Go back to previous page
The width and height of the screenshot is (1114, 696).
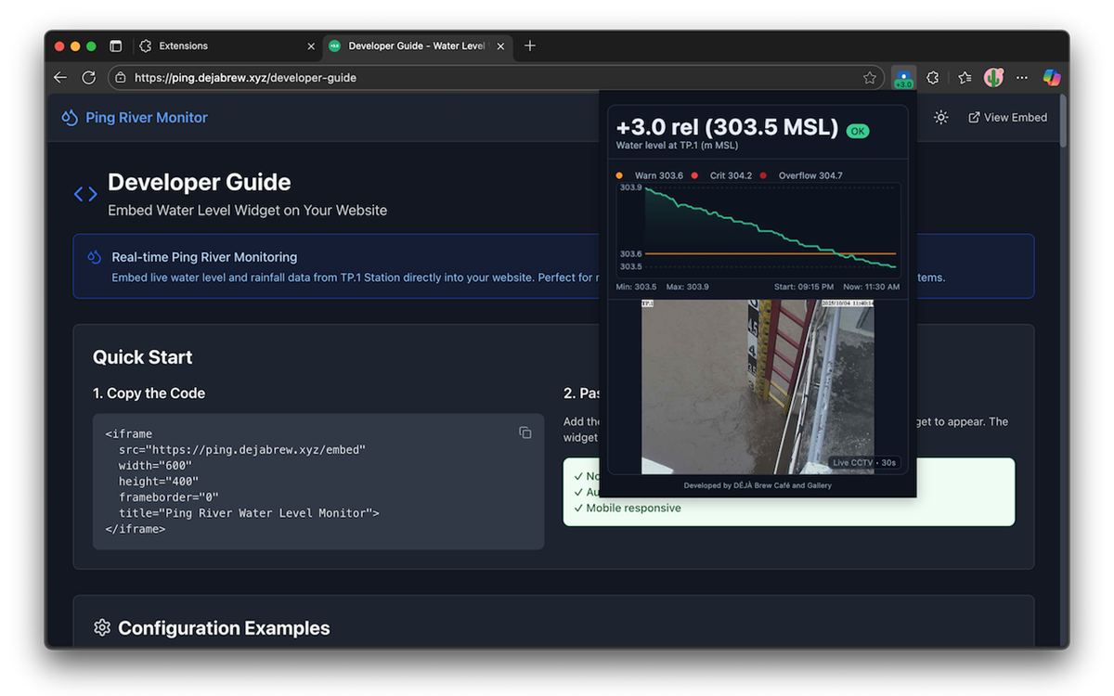(60, 78)
